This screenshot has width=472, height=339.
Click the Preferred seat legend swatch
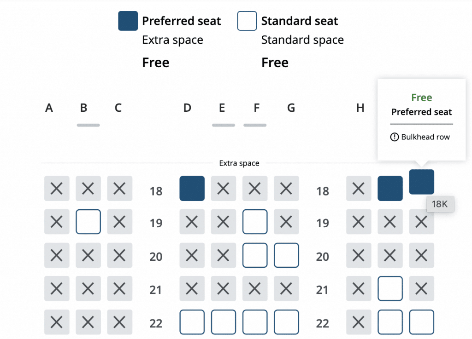[x=128, y=21]
